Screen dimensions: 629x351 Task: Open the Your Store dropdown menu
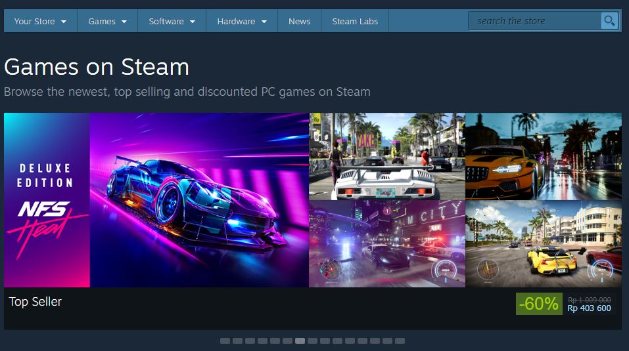point(40,21)
